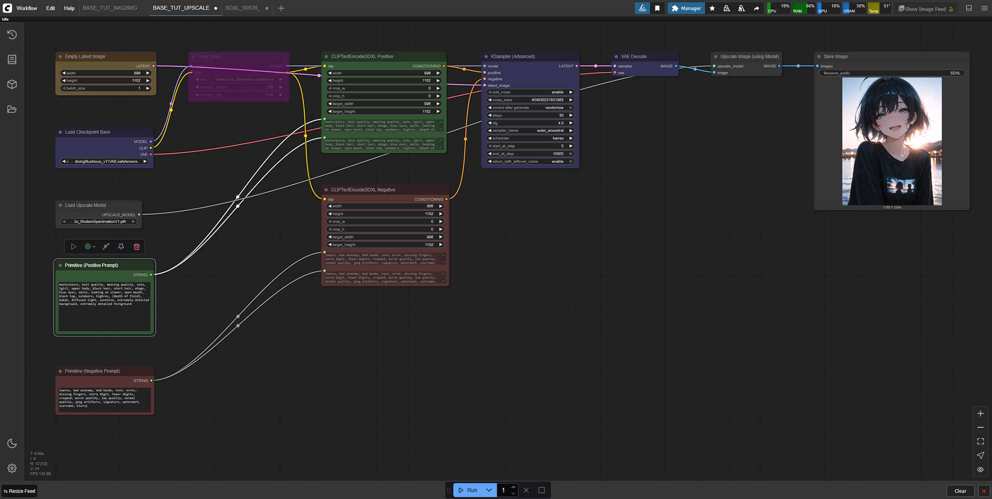Open the queue history sidebar icon

(x=12, y=34)
